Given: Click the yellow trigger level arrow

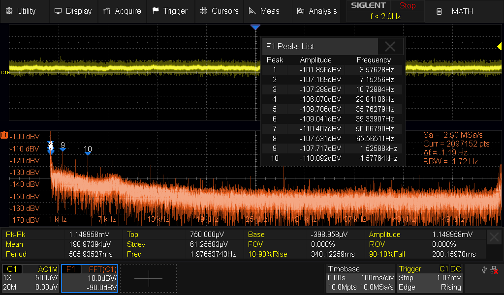Looking at the screenshot, I should (499, 46).
